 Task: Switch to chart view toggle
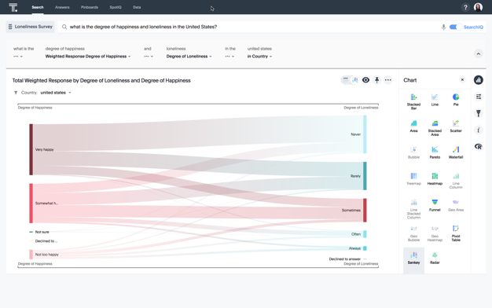tap(355, 80)
